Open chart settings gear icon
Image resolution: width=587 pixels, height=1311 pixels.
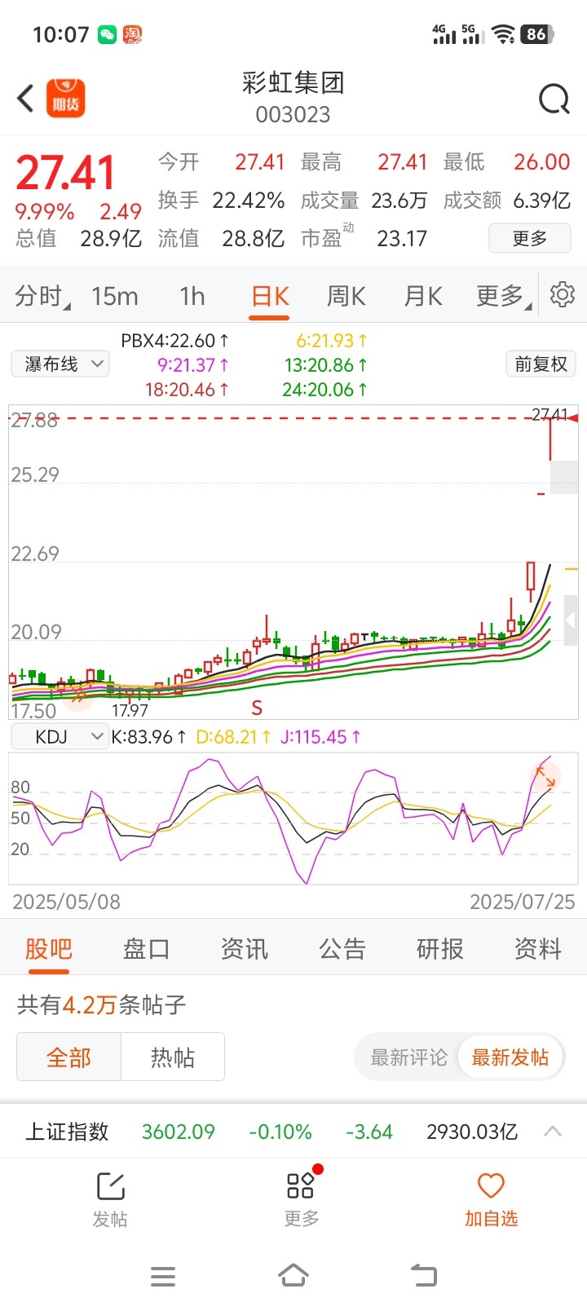tap(563, 294)
